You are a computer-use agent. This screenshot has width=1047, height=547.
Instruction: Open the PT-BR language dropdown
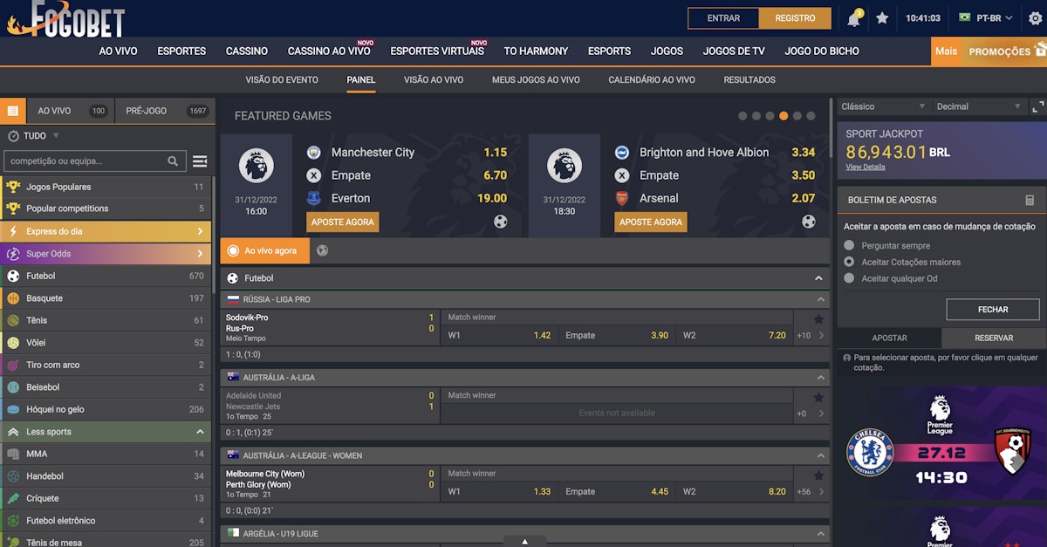(x=986, y=18)
